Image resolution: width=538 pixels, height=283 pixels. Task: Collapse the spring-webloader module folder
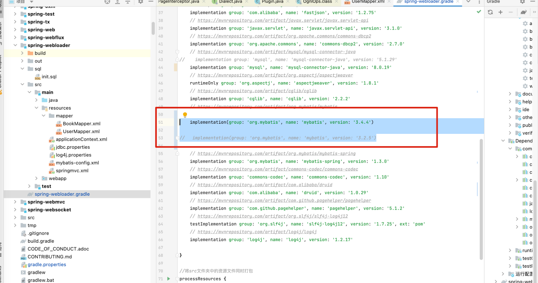tap(16, 45)
